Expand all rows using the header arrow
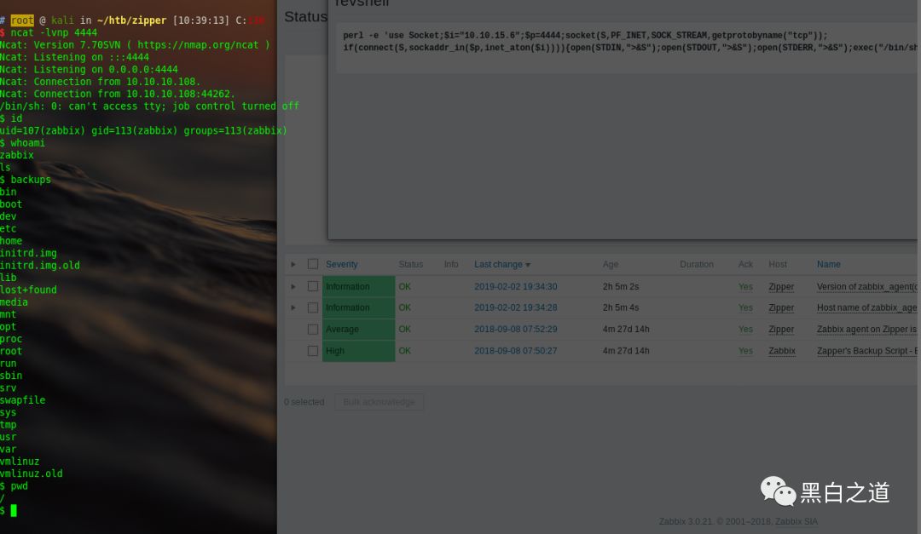This screenshot has height=534, width=921. [x=293, y=265]
